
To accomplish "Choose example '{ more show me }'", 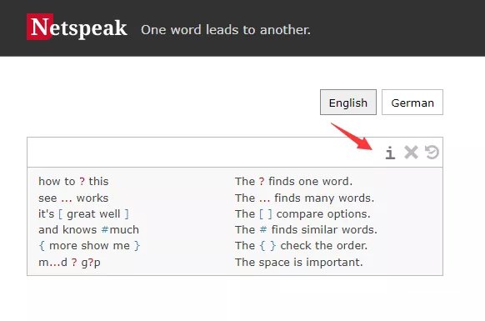I will point(89,246).
